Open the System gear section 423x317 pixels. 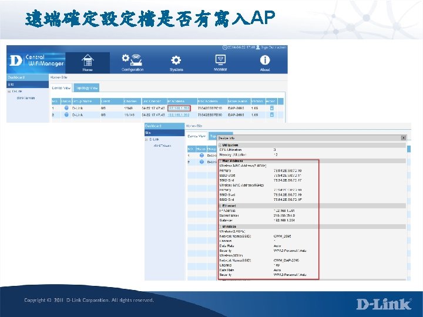[176, 63]
